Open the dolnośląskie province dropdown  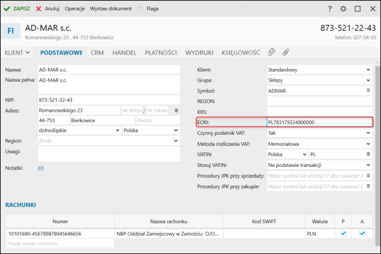tap(117, 130)
